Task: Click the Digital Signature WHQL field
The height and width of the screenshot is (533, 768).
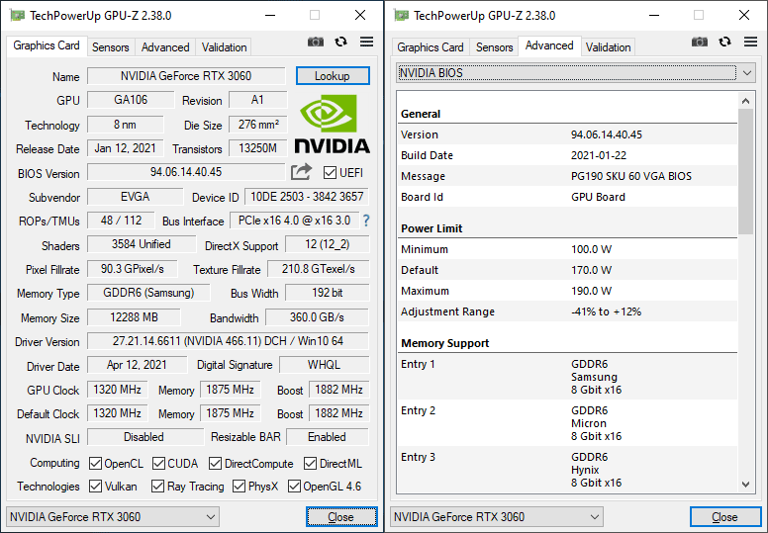Action: coord(325,365)
